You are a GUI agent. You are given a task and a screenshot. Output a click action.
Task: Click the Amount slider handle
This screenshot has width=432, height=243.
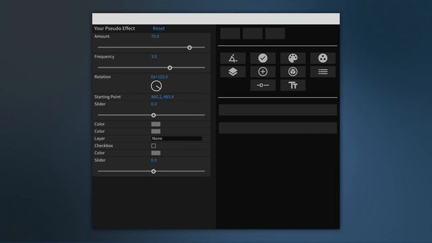tap(190, 47)
